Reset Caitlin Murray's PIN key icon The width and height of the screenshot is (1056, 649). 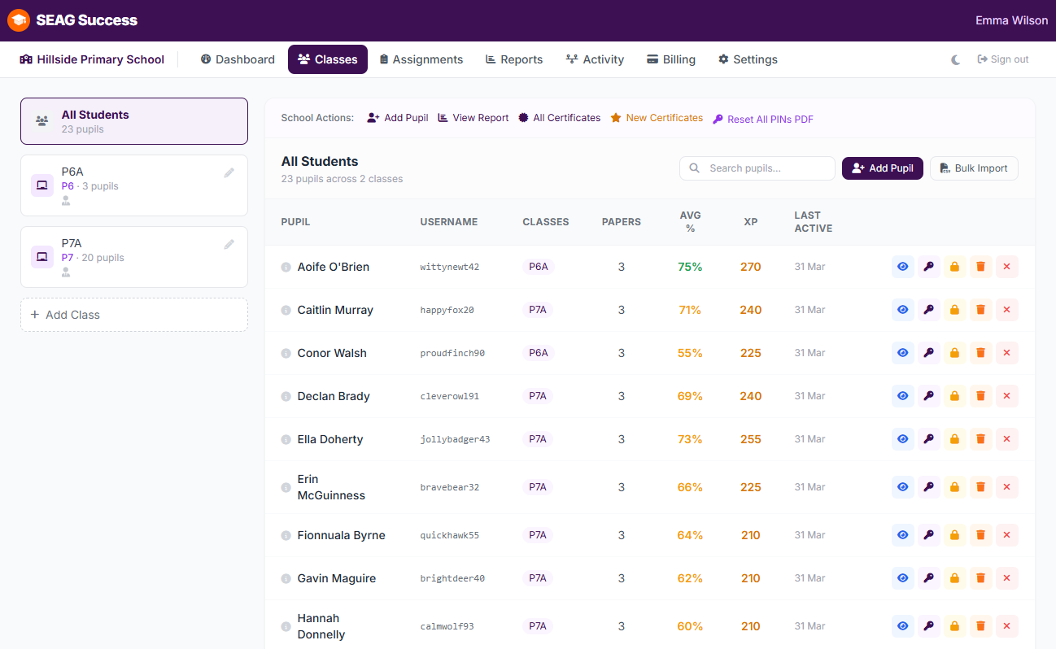tap(929, 310)
